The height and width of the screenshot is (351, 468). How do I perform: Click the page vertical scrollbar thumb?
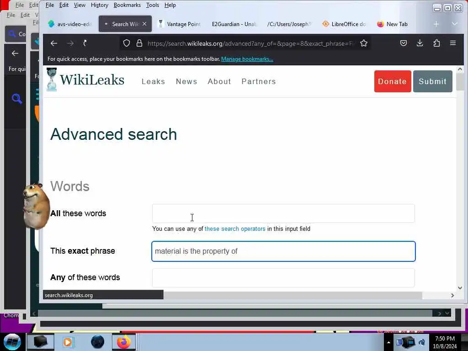460,82
